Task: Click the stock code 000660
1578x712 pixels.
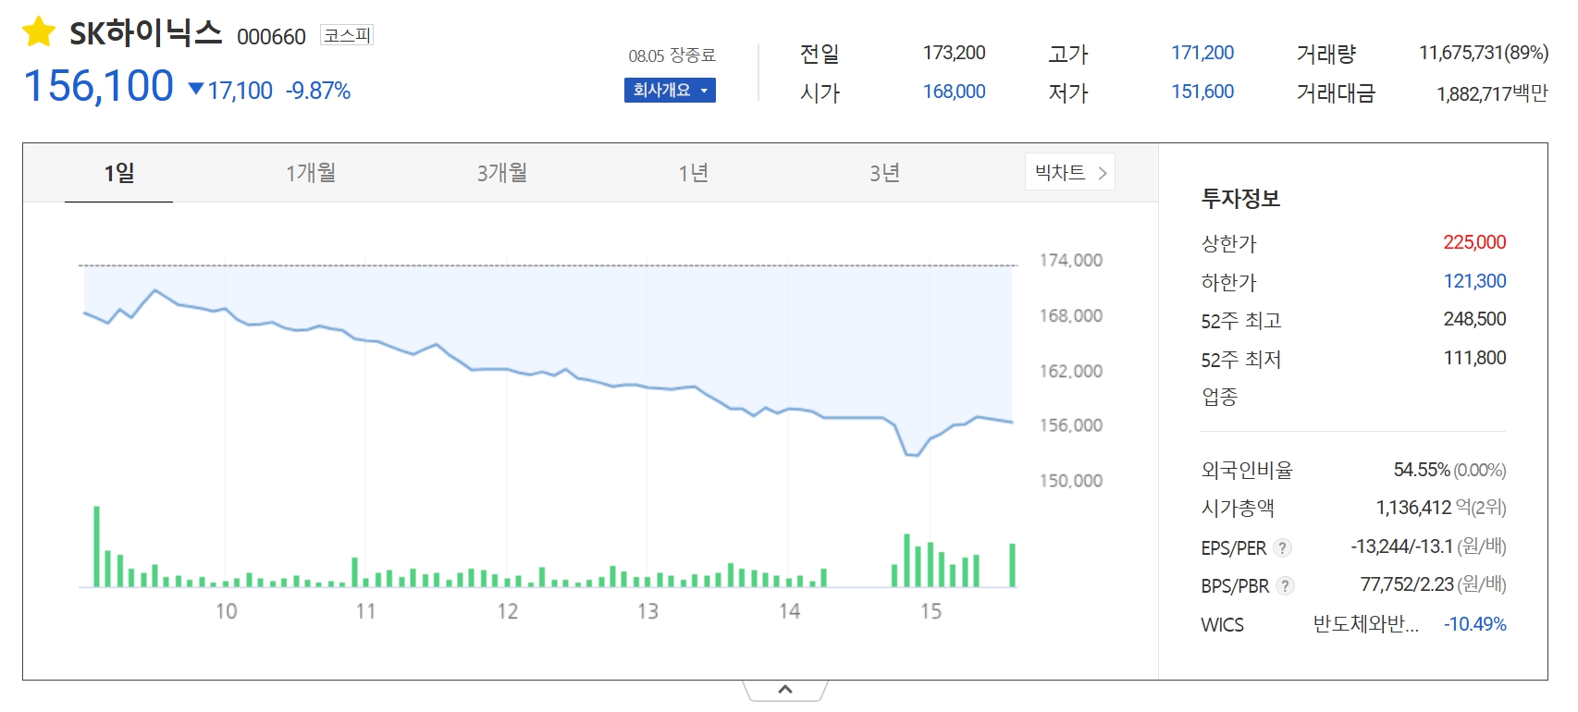Action: click(271, 37)
